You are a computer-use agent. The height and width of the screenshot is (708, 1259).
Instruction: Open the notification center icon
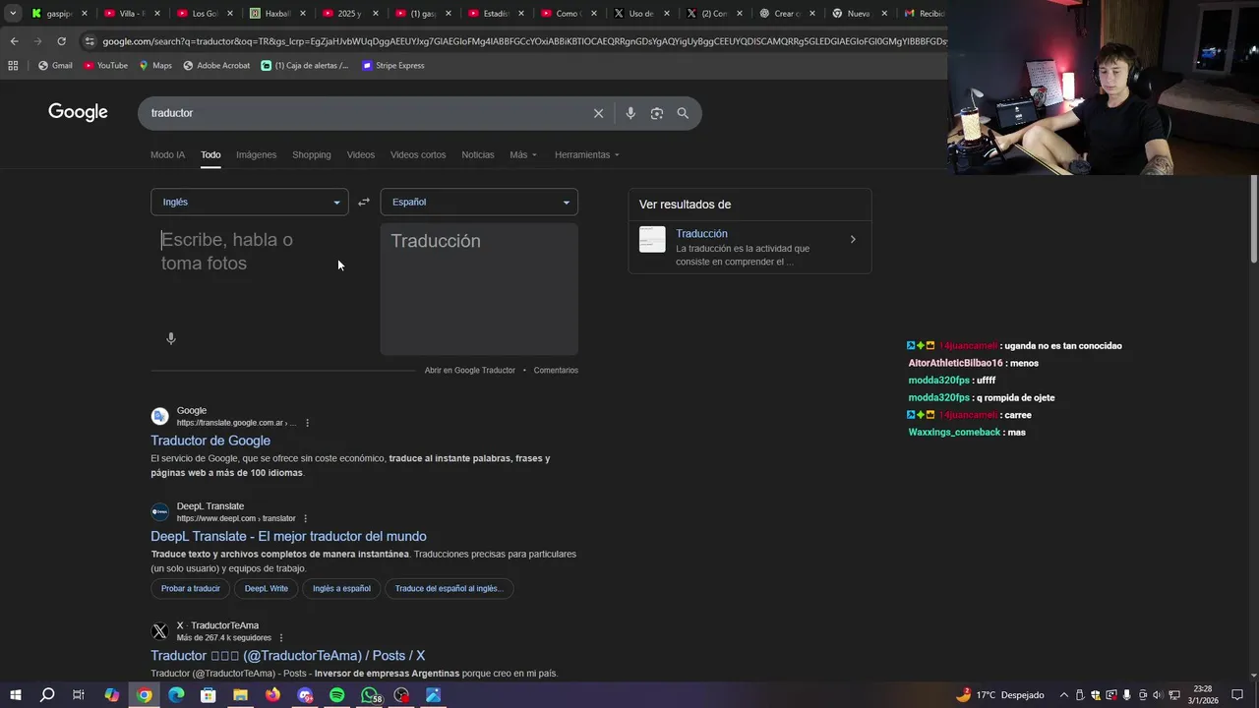[x=1237, y=695]
